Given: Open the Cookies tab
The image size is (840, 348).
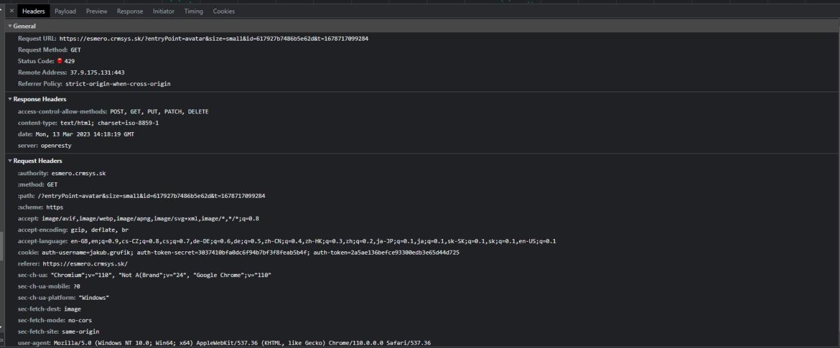Looking at the screenshot, I should [x=224, y=12].
